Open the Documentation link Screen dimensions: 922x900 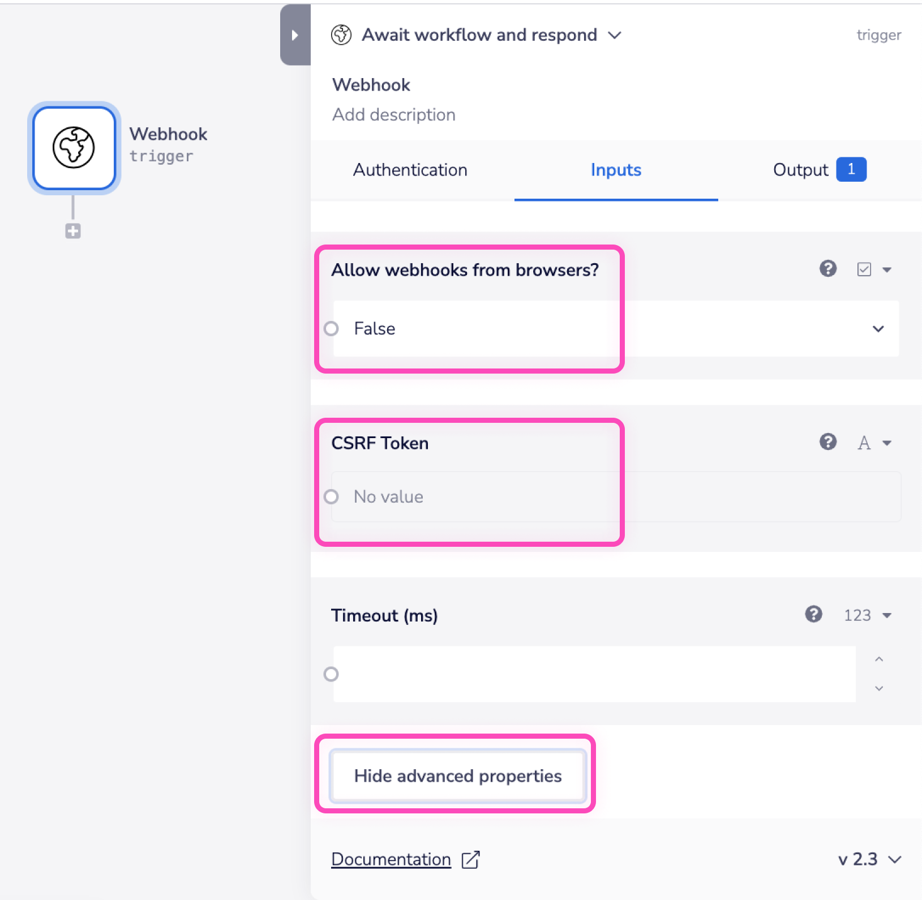[x=391, y=859]
